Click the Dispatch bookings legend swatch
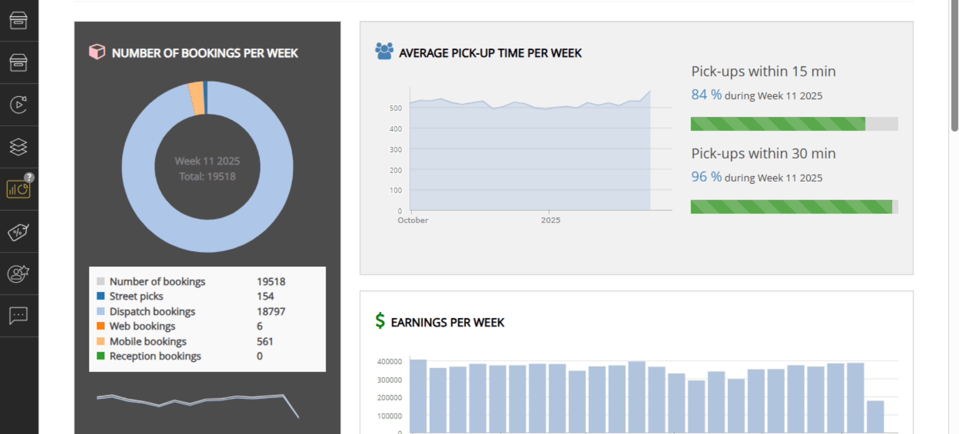 [101, 311]
